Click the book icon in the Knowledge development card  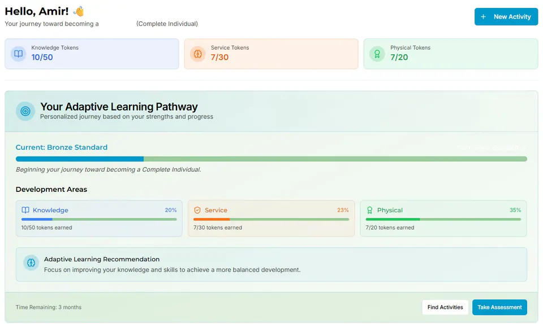click(25, 210)
